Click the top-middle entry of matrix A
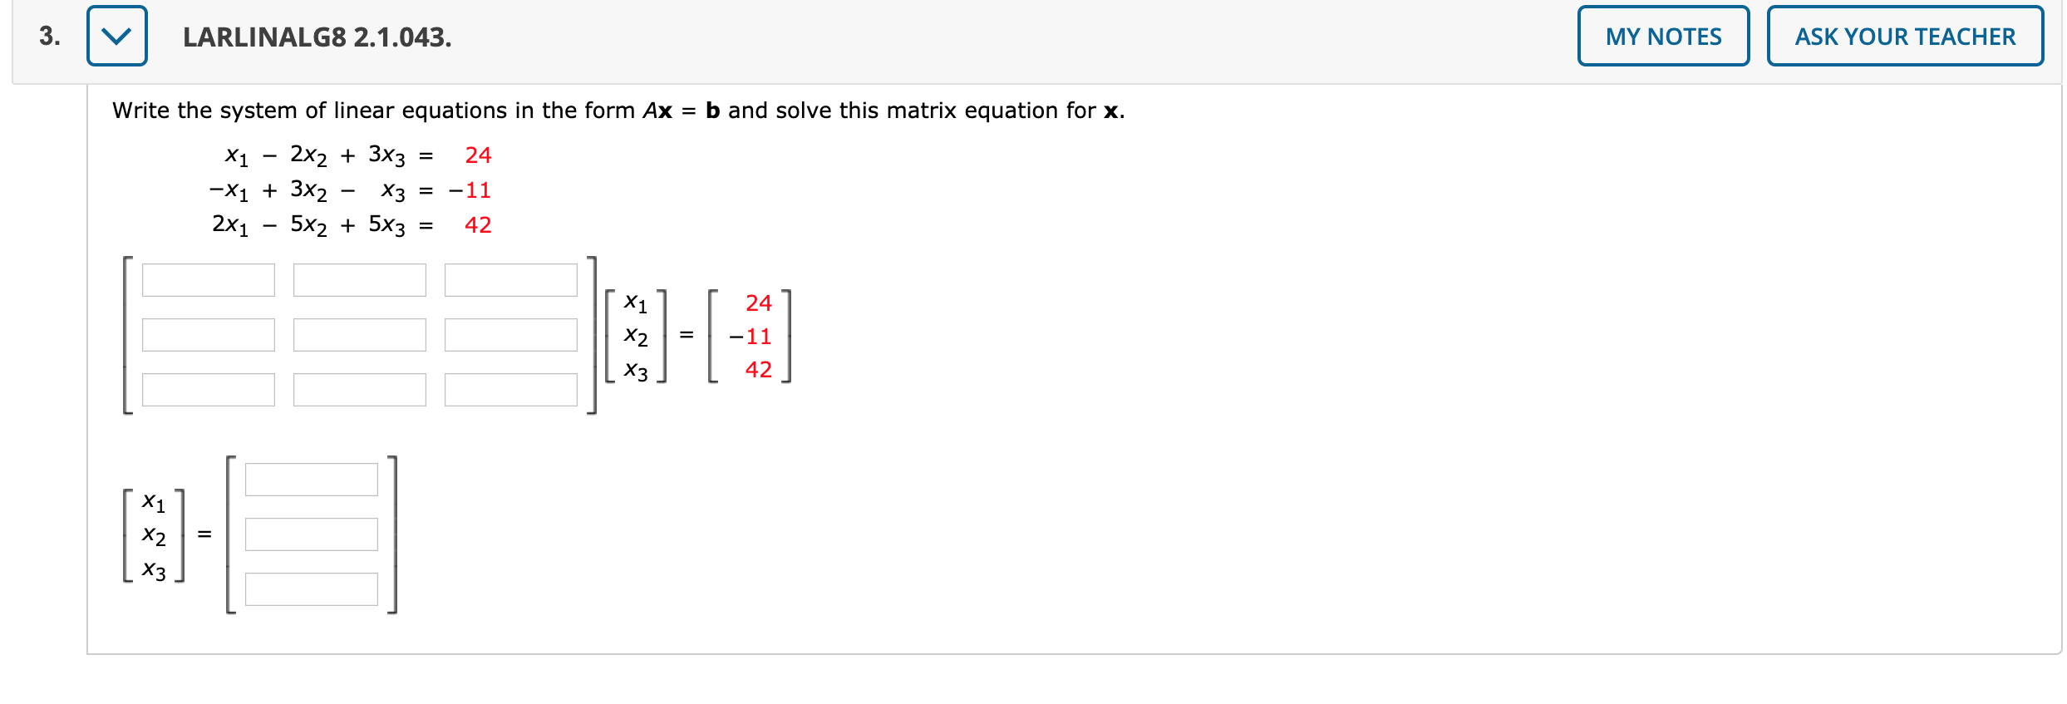This screenshot has height=704, width=2067. [x=360, y=280]
